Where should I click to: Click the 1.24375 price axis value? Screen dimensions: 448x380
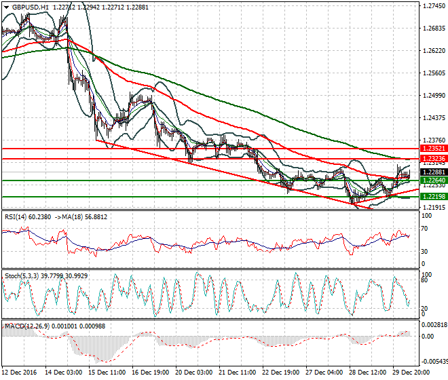pos(434,117)
